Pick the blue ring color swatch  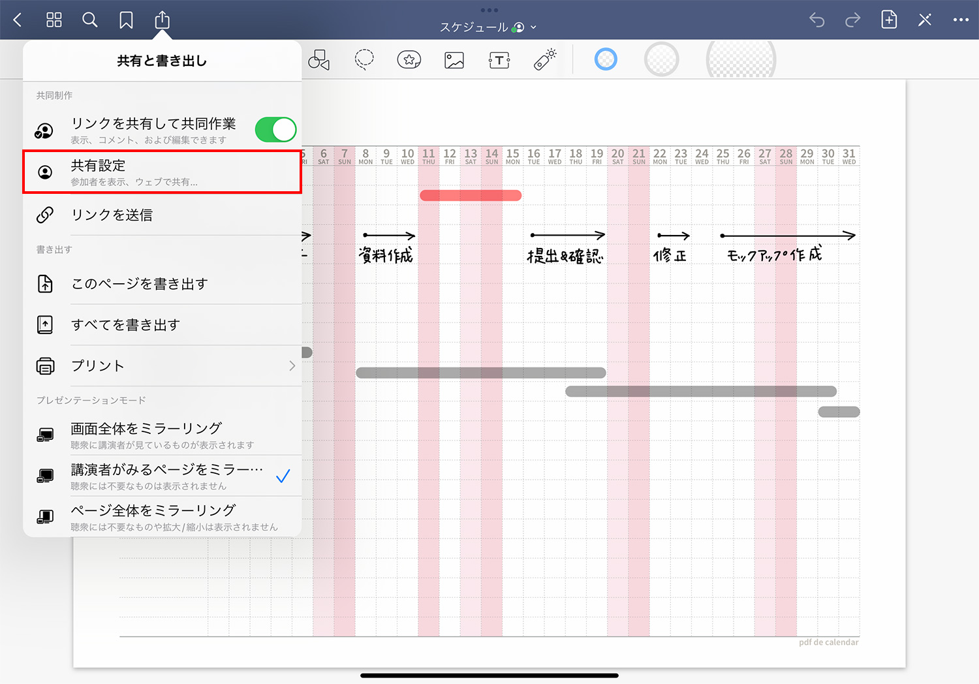606,59
